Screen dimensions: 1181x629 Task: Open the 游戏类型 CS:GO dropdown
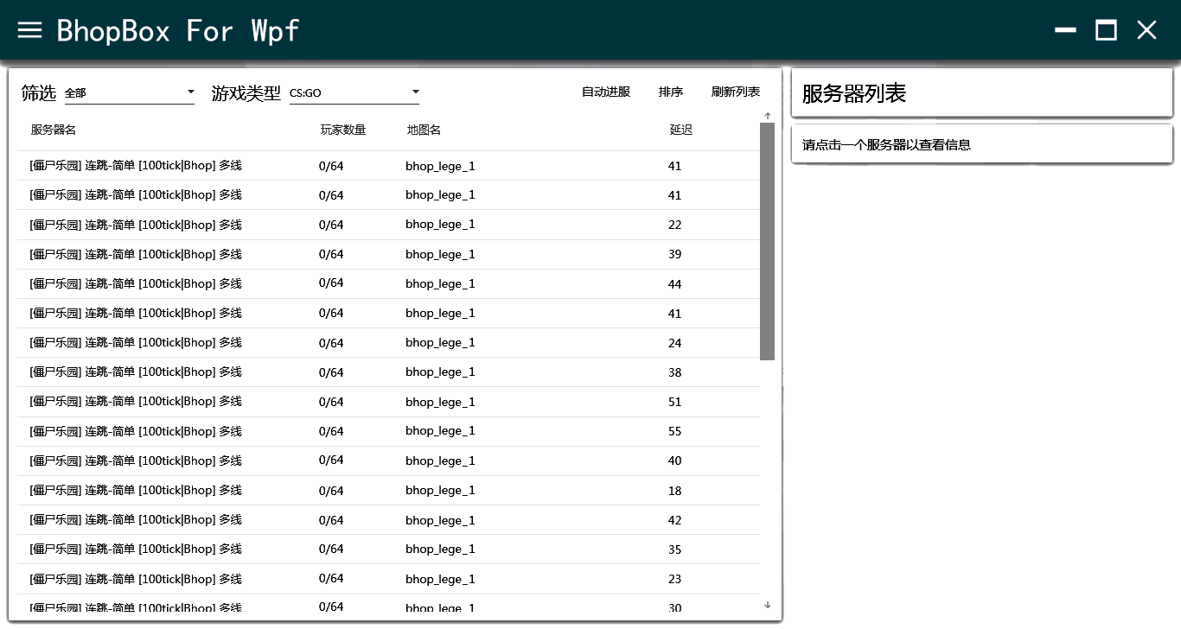pyautogui.click(x=354, y=92)
